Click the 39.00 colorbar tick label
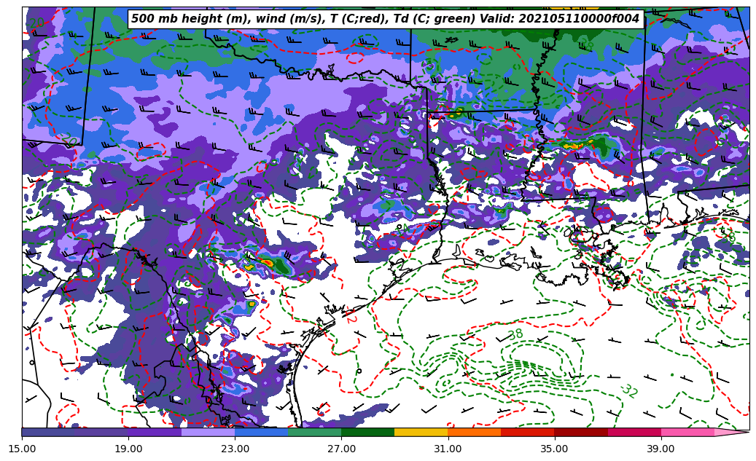Viewport: 756px width, 461px height. click(661, 449)
